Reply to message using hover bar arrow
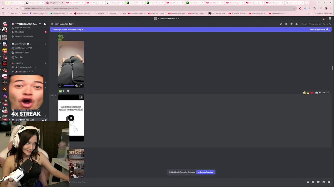The height and width of the screenshot is (187, 334). click(x=320, y=93)
